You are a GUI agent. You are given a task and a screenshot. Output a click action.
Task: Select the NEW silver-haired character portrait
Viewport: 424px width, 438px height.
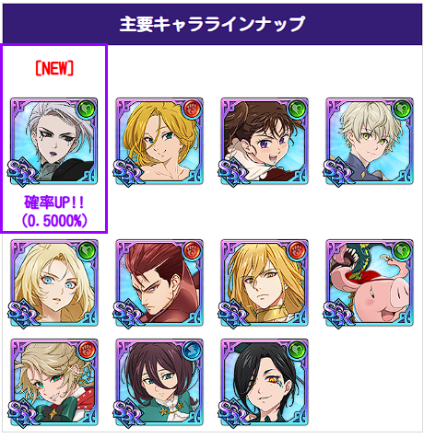pyautogui.click(x=53, y=142)
